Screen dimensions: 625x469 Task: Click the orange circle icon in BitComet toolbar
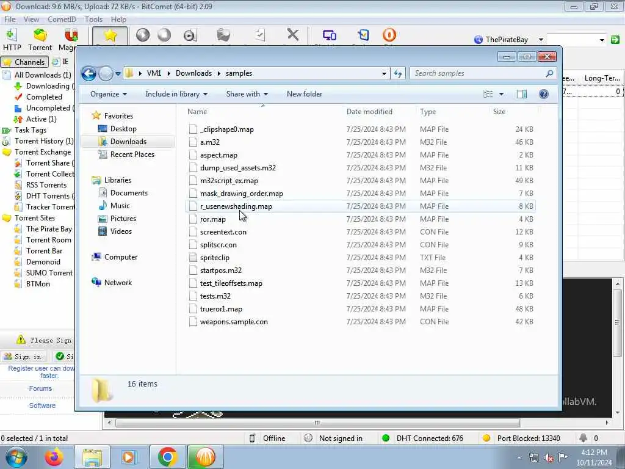[x=389, y=35]
